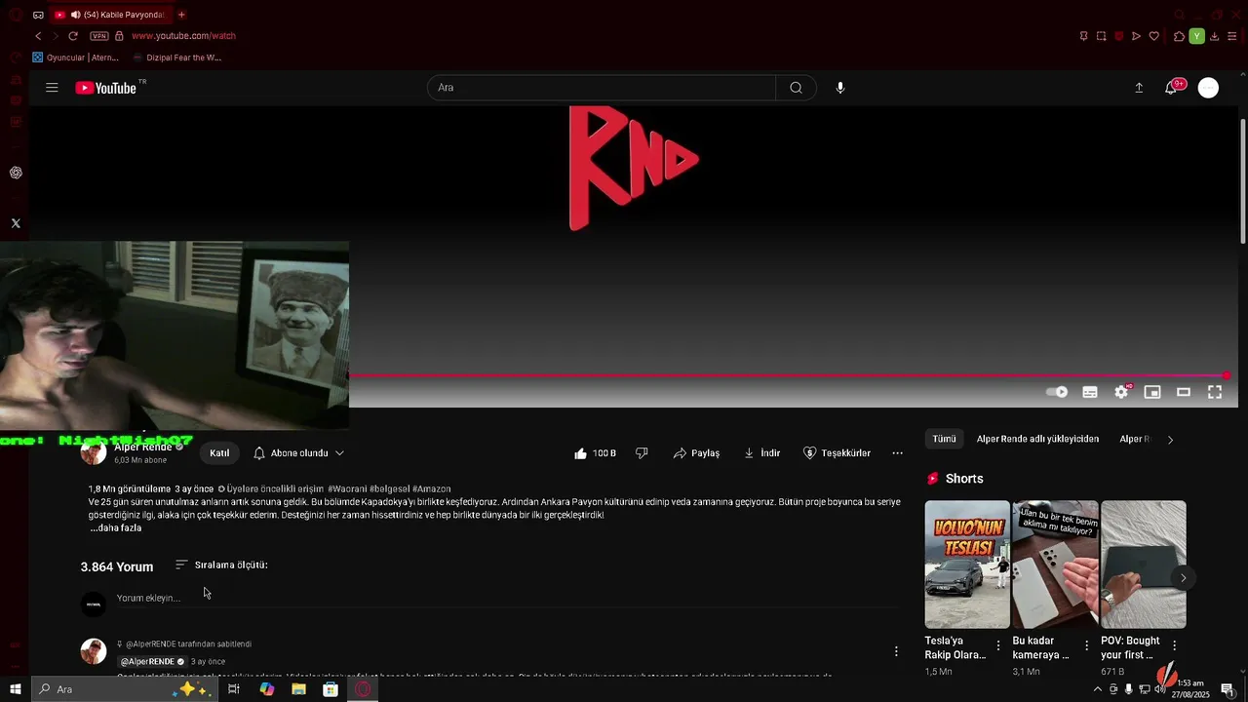Screen dimensions: 1248x702
Task: Send thanks with Teşekkürler button
Action: click(837, 453)
